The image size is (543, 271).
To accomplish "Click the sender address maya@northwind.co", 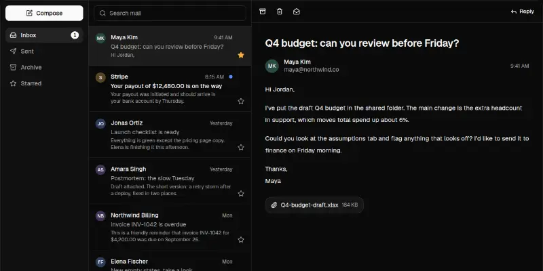I will pyautogui.click(x=312, y=70).
